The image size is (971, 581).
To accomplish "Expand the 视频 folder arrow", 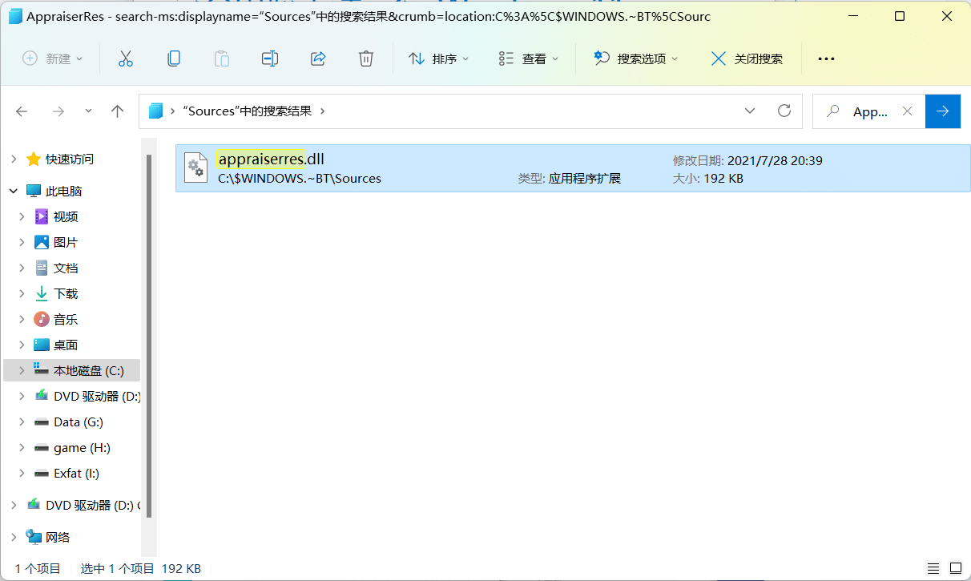I will [22, 217].
